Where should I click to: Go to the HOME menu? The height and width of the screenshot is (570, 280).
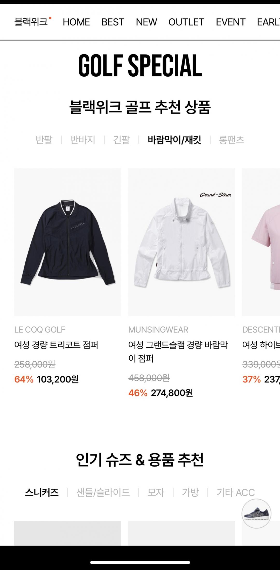[76, 22]
